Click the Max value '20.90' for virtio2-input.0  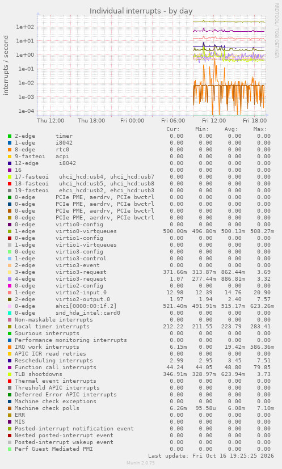(262, 293)
